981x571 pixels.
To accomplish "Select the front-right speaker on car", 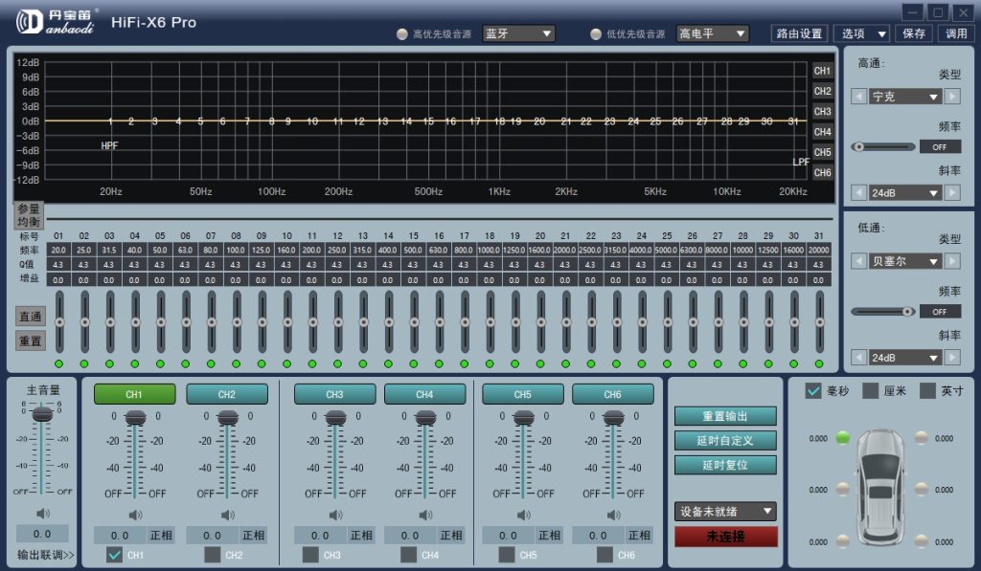I will (x=921, y=437).
